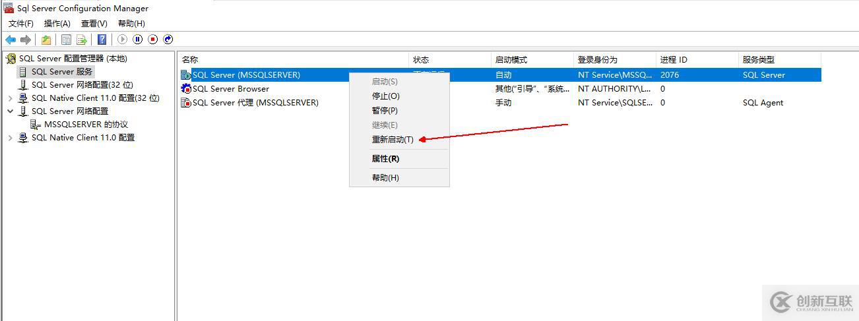Click the 其他(“引导”、“系统... start mode cell
The image size is (859, 321).
coord(532,89)
